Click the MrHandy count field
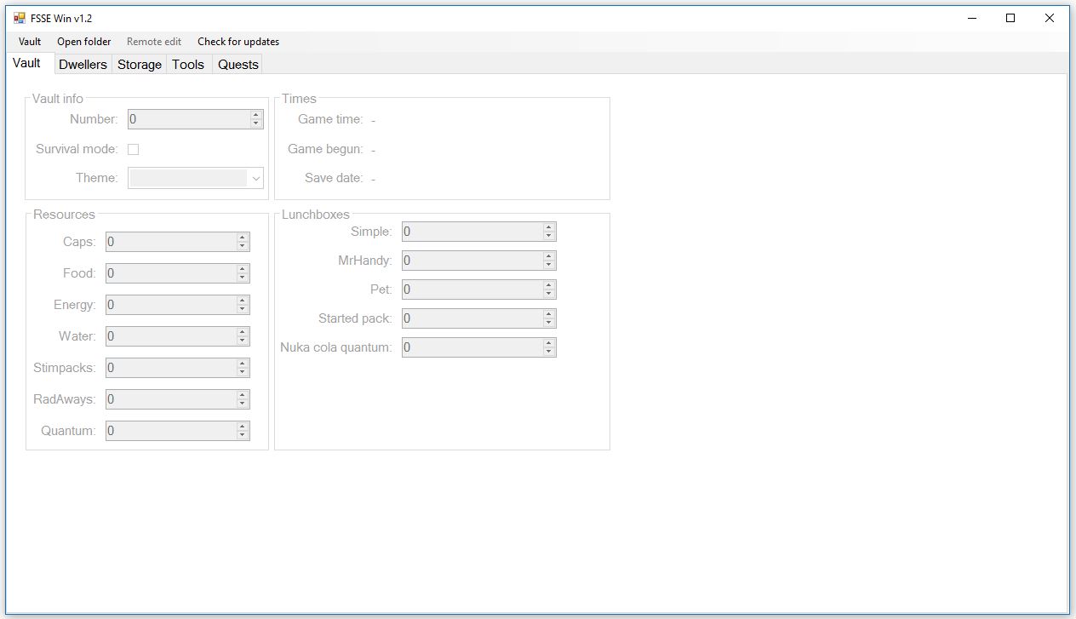1076x619 pixels. 472,261
